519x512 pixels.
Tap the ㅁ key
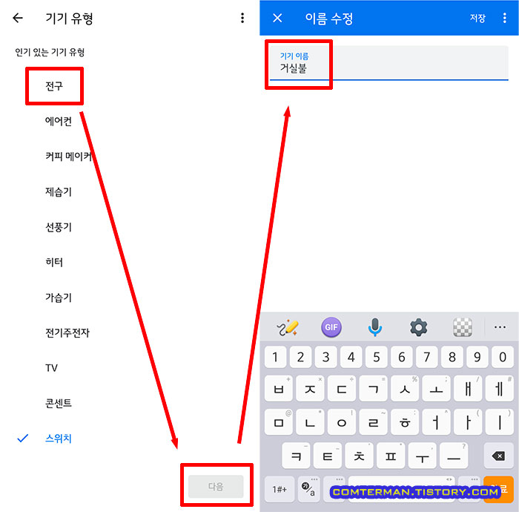tap(279, 422)
